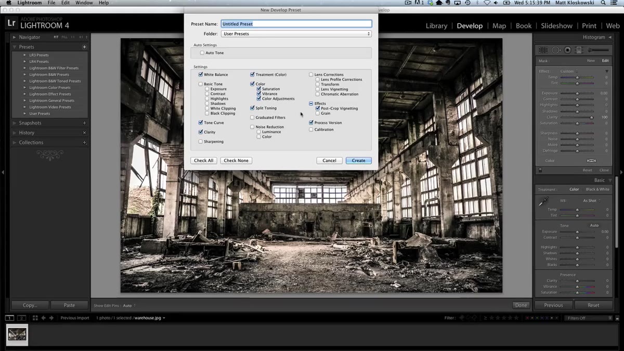624x351 pixels.
Task: Uncheck the Tone Curve checkbox
Action: (x=201, y=123)
